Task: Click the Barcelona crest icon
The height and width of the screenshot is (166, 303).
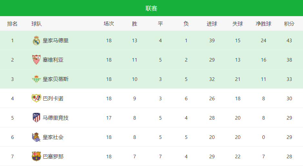Action: pos(36,156)
